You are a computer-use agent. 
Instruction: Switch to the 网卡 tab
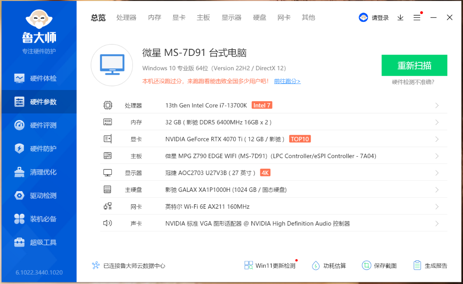(x=284, y=18)
